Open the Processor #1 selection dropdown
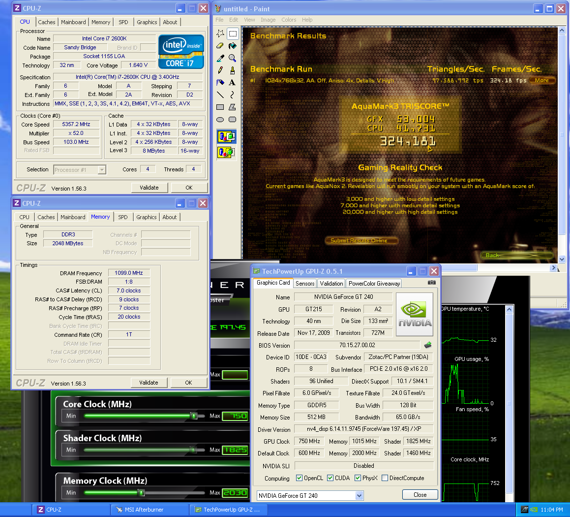The height and width of the screenshot is (517, 570). [x=102, y=170]
